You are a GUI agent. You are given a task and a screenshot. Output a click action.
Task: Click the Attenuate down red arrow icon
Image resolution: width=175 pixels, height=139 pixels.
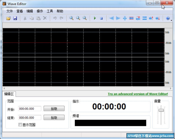point(158,18)
